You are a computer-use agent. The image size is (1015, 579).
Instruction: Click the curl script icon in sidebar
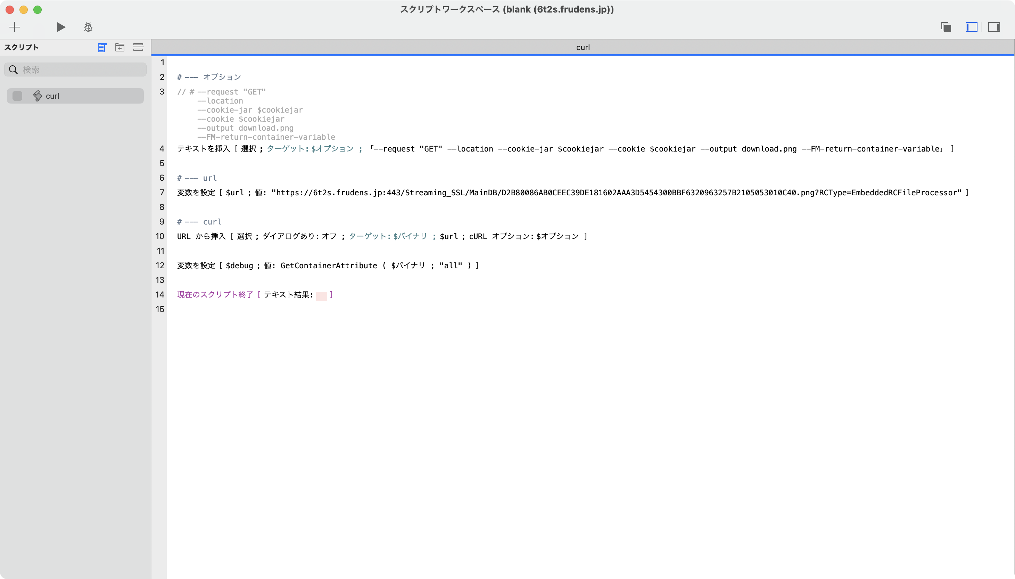38,96
